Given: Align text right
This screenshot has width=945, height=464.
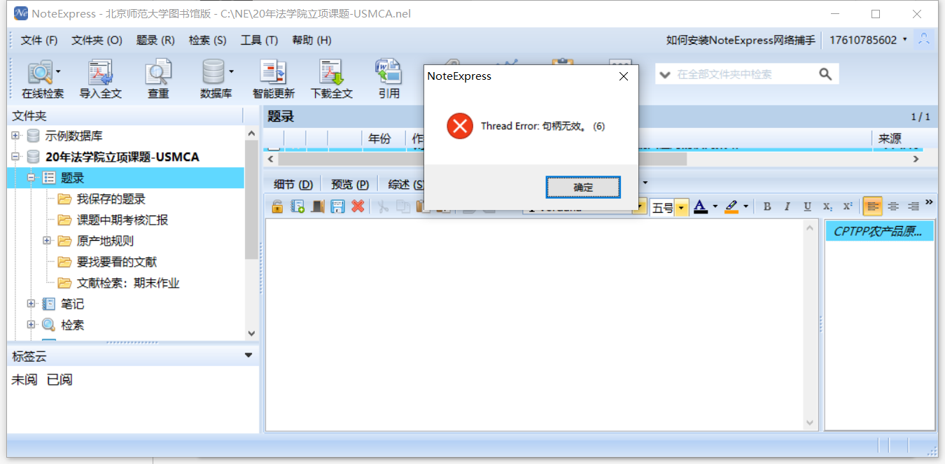Looking at the screenshot, I should pyautogui.click(x=913, y=206).
